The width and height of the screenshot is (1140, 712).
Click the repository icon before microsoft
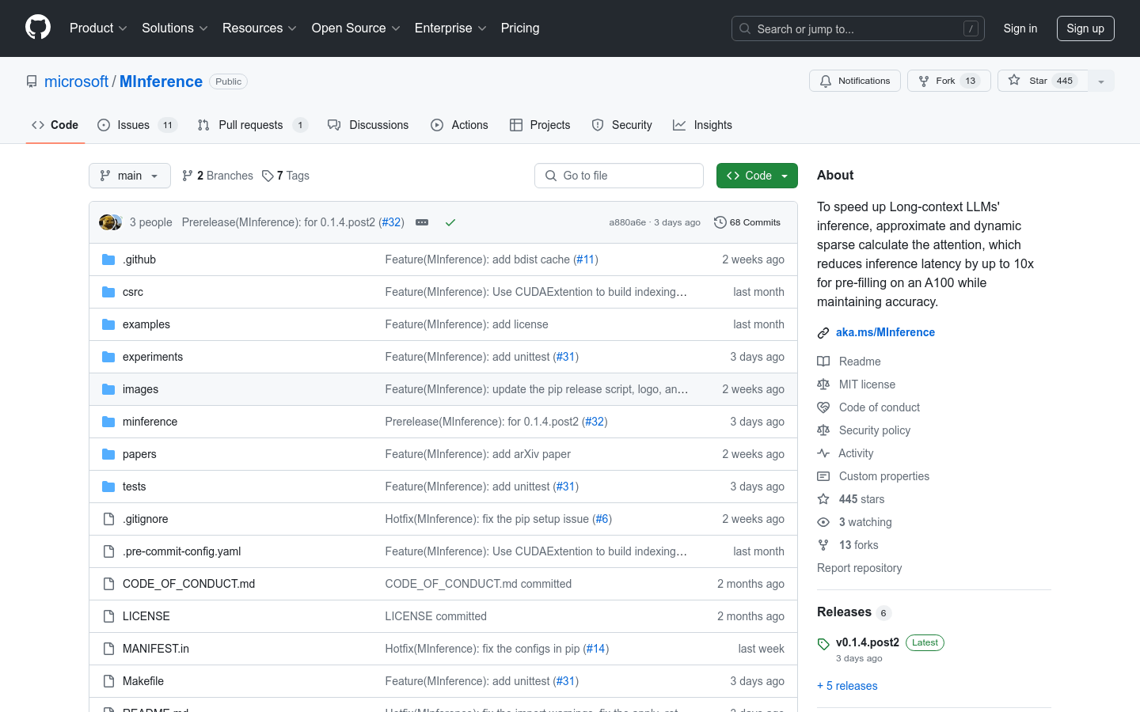32,81
